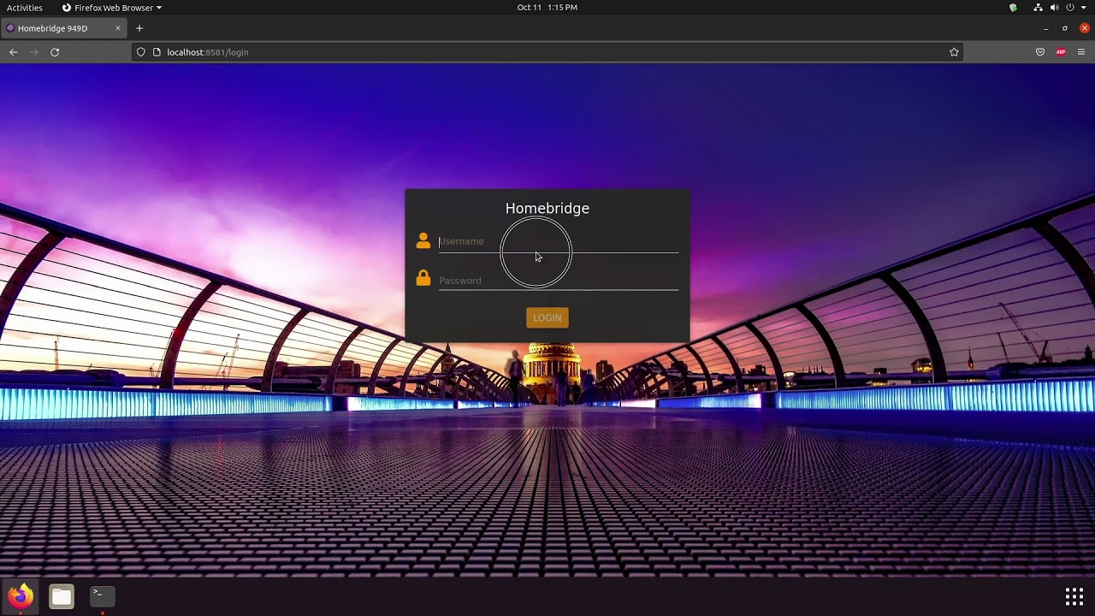Click the tracking protection shield in address bar
The height and width of the screenshot is (616, 1095).
point(141,52)
